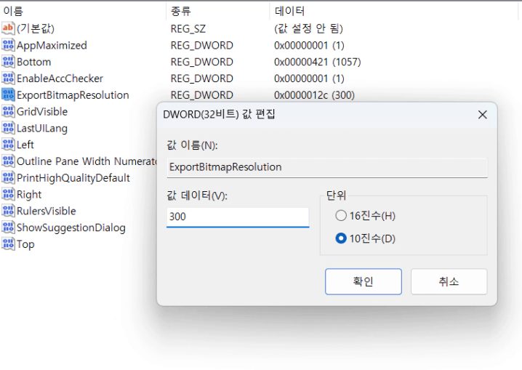Select the Right value name
The width and height of the screenshot is (522, 370).
pyautogui.click(x=29, y=195)
